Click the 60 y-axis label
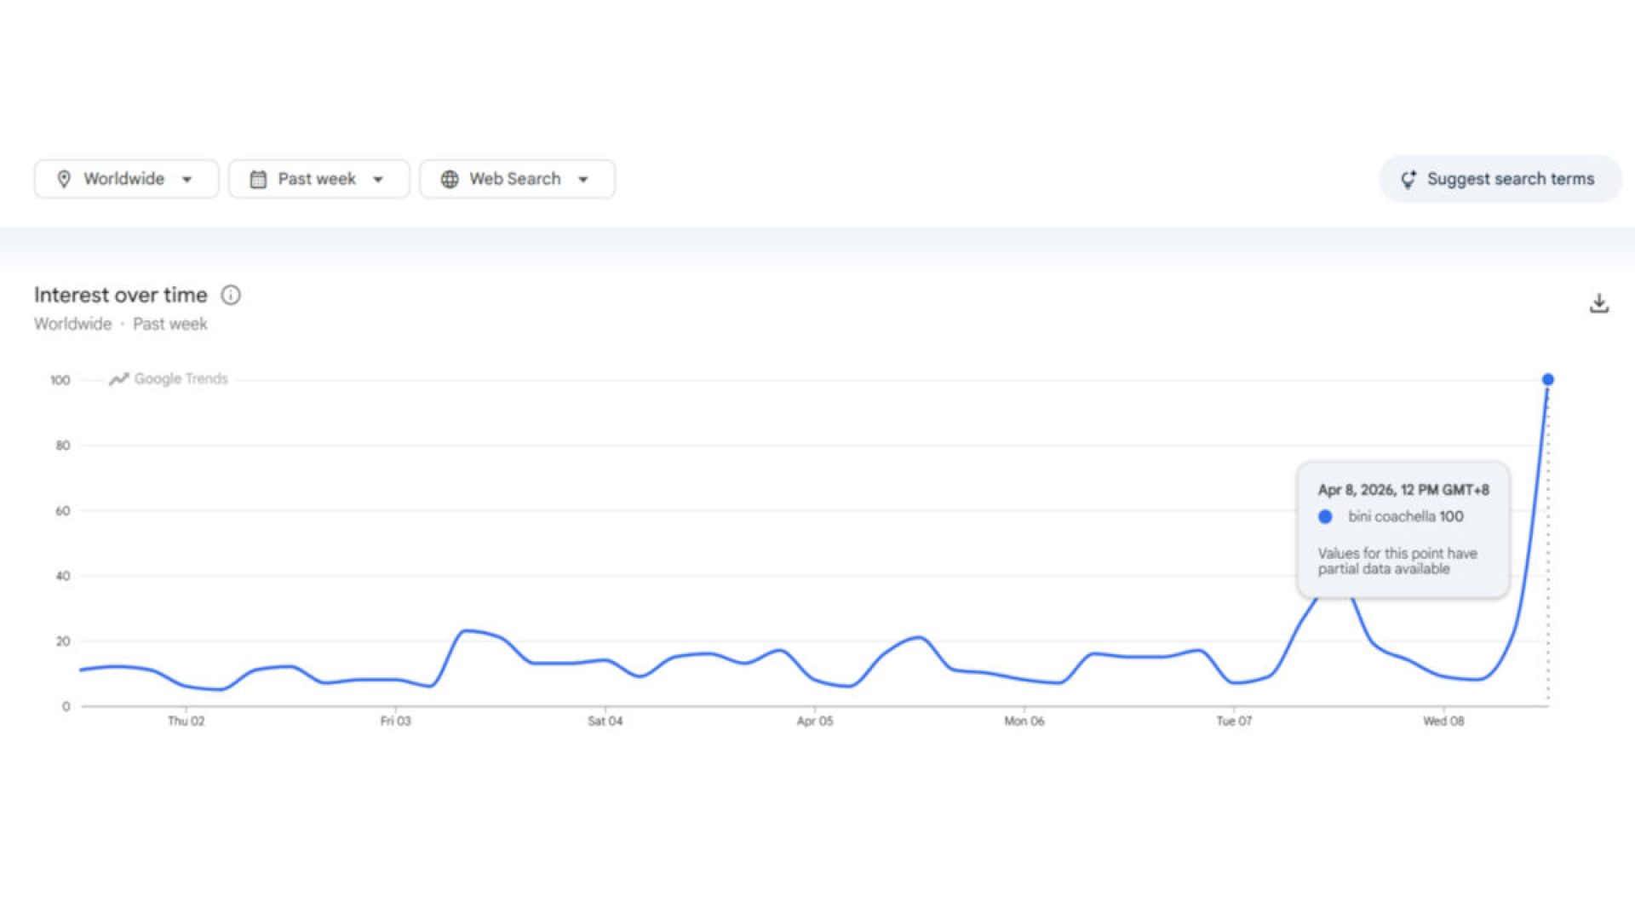The width and height of the screenshot is (1635, 920). coord(63,511)
